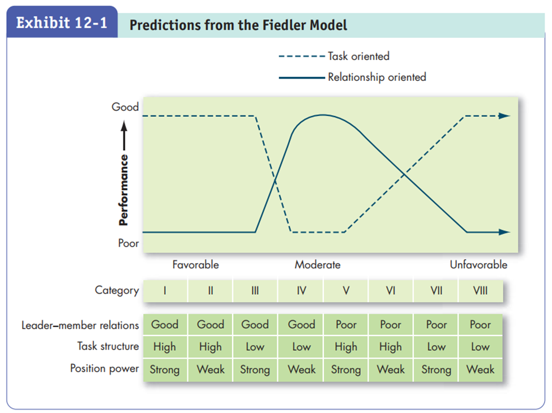The height and width of the screenshot is (413, 552).
Task: Click the 'Poor' label on the performance axis
Action: click(x=128, y=244)
